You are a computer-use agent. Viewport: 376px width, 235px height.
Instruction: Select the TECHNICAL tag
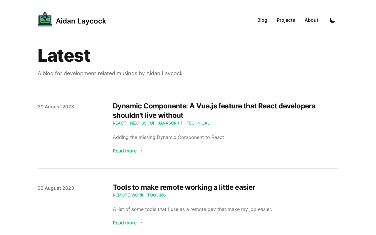(x=198, y=123)
